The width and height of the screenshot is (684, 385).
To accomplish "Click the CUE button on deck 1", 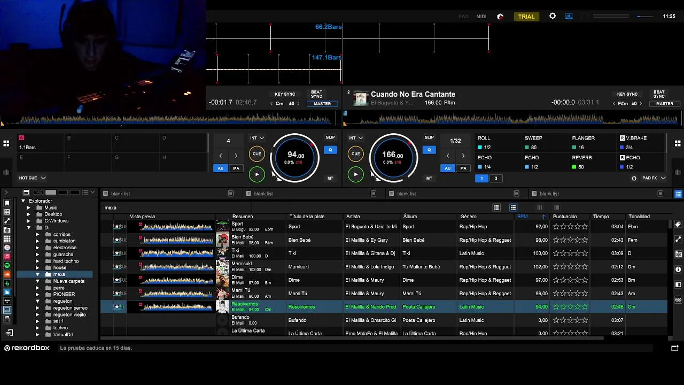I will coord(256,154).
